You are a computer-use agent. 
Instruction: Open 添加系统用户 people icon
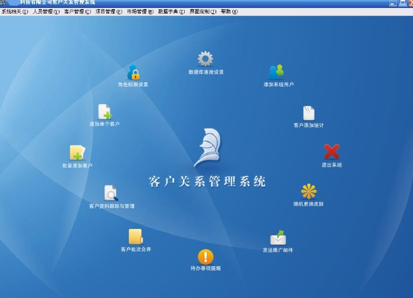[x=276, y=72]
